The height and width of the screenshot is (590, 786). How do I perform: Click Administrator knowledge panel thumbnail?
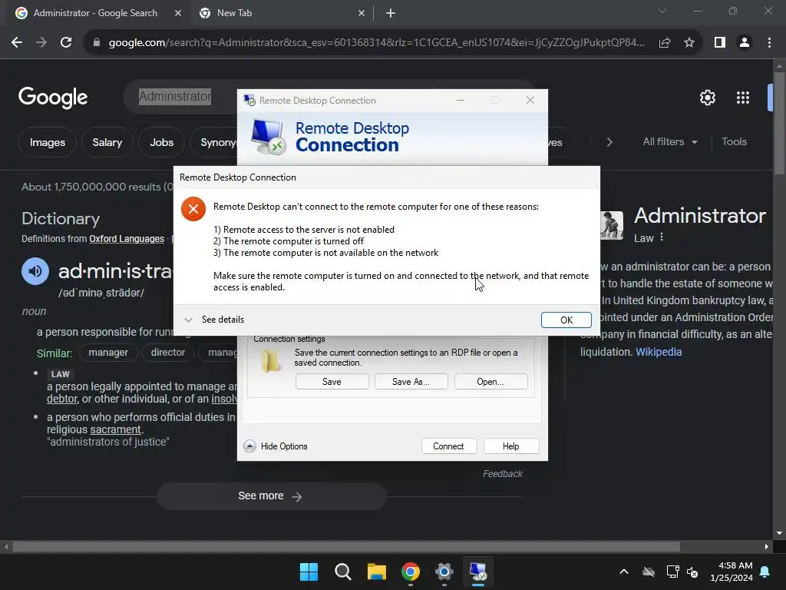612,225
